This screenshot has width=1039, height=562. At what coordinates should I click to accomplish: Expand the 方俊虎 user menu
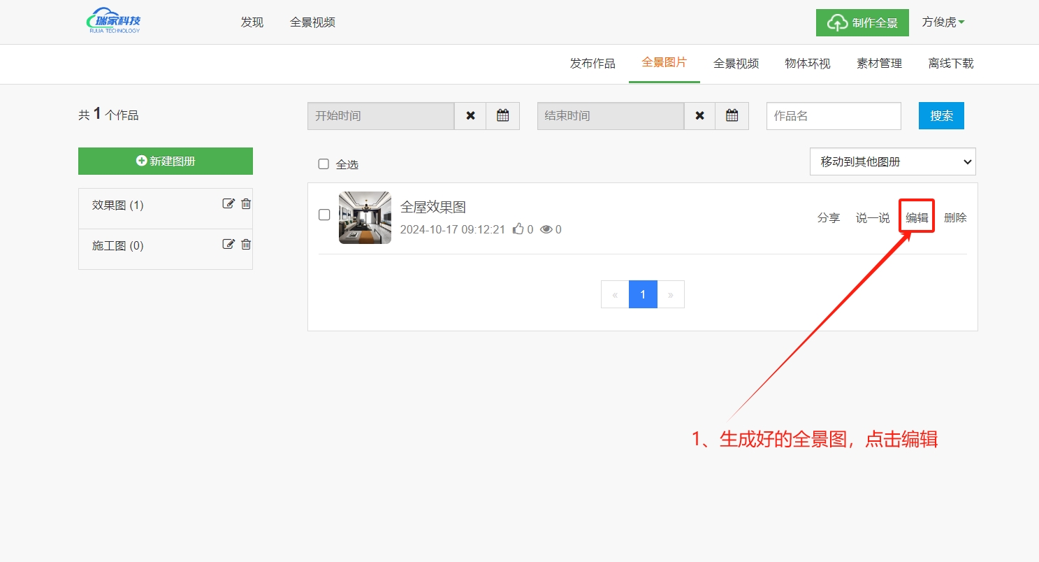[x=943, y=22]
